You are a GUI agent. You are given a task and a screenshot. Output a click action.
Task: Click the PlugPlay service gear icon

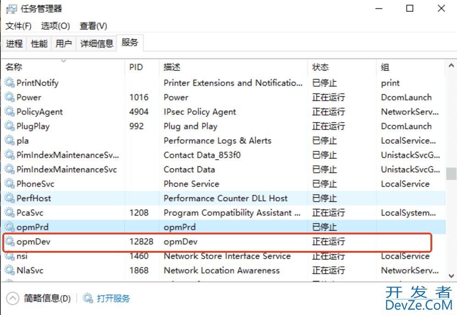point(10,126)
